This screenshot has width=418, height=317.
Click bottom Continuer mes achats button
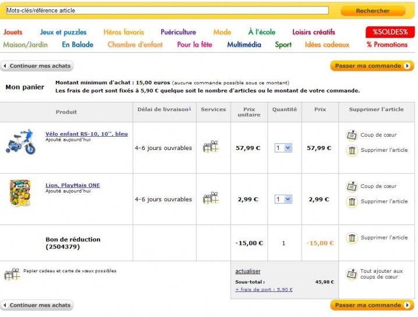point(37,305)
